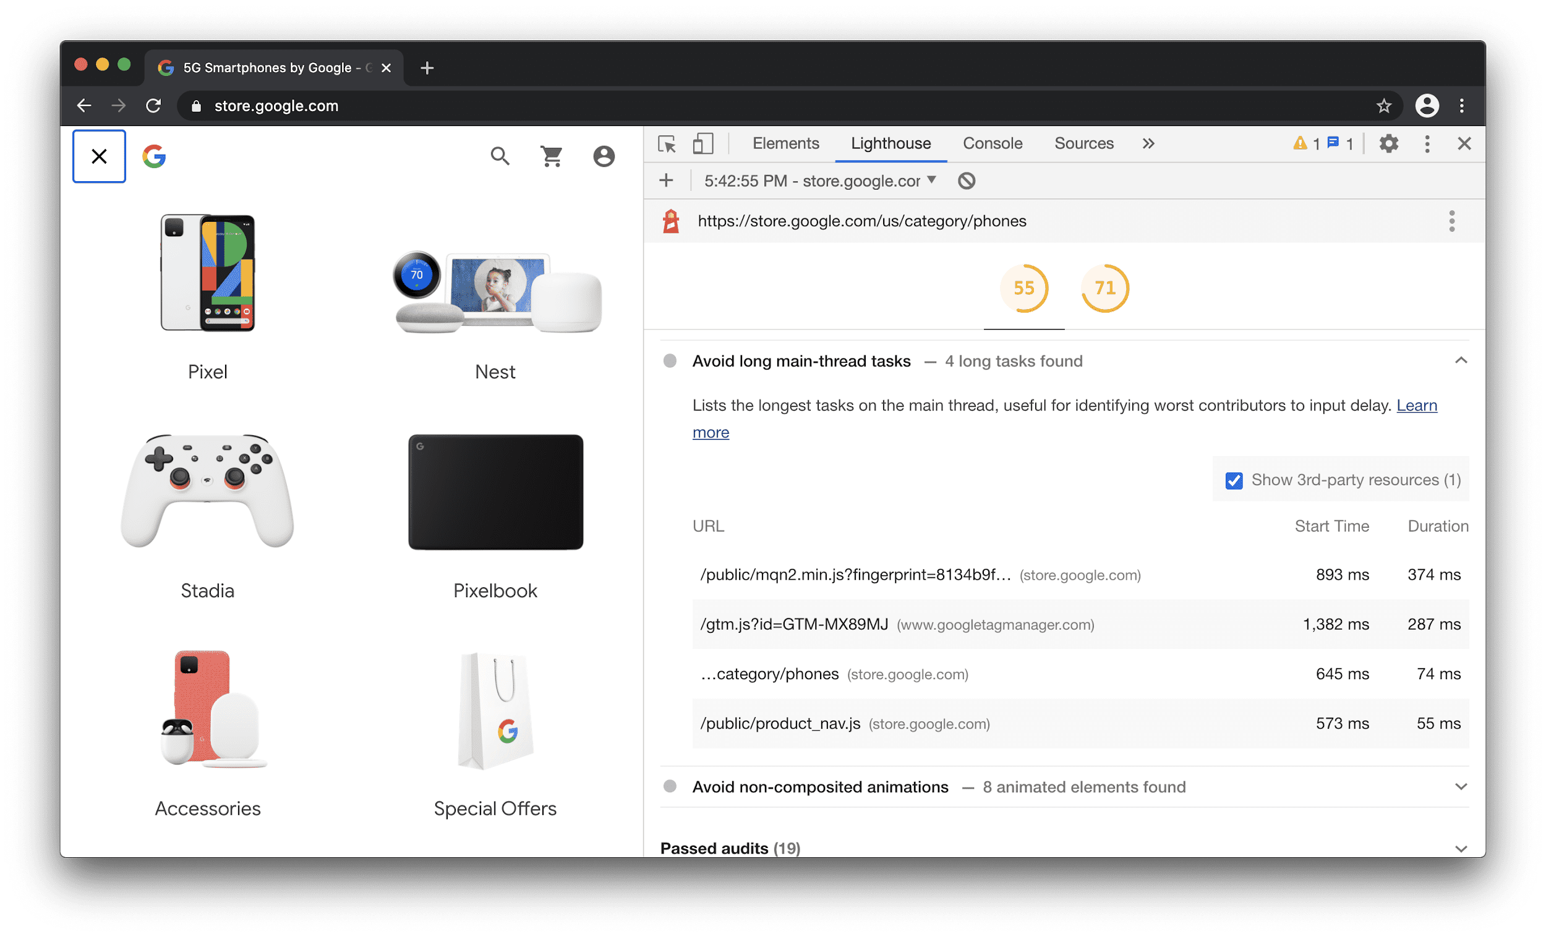Click the DevTools close button icon
The image size is (1546, 937).
click(x=1463, y=142)
